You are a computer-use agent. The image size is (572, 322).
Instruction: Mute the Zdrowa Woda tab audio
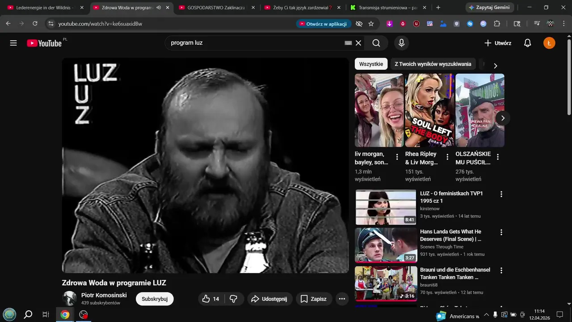[159, 8]
